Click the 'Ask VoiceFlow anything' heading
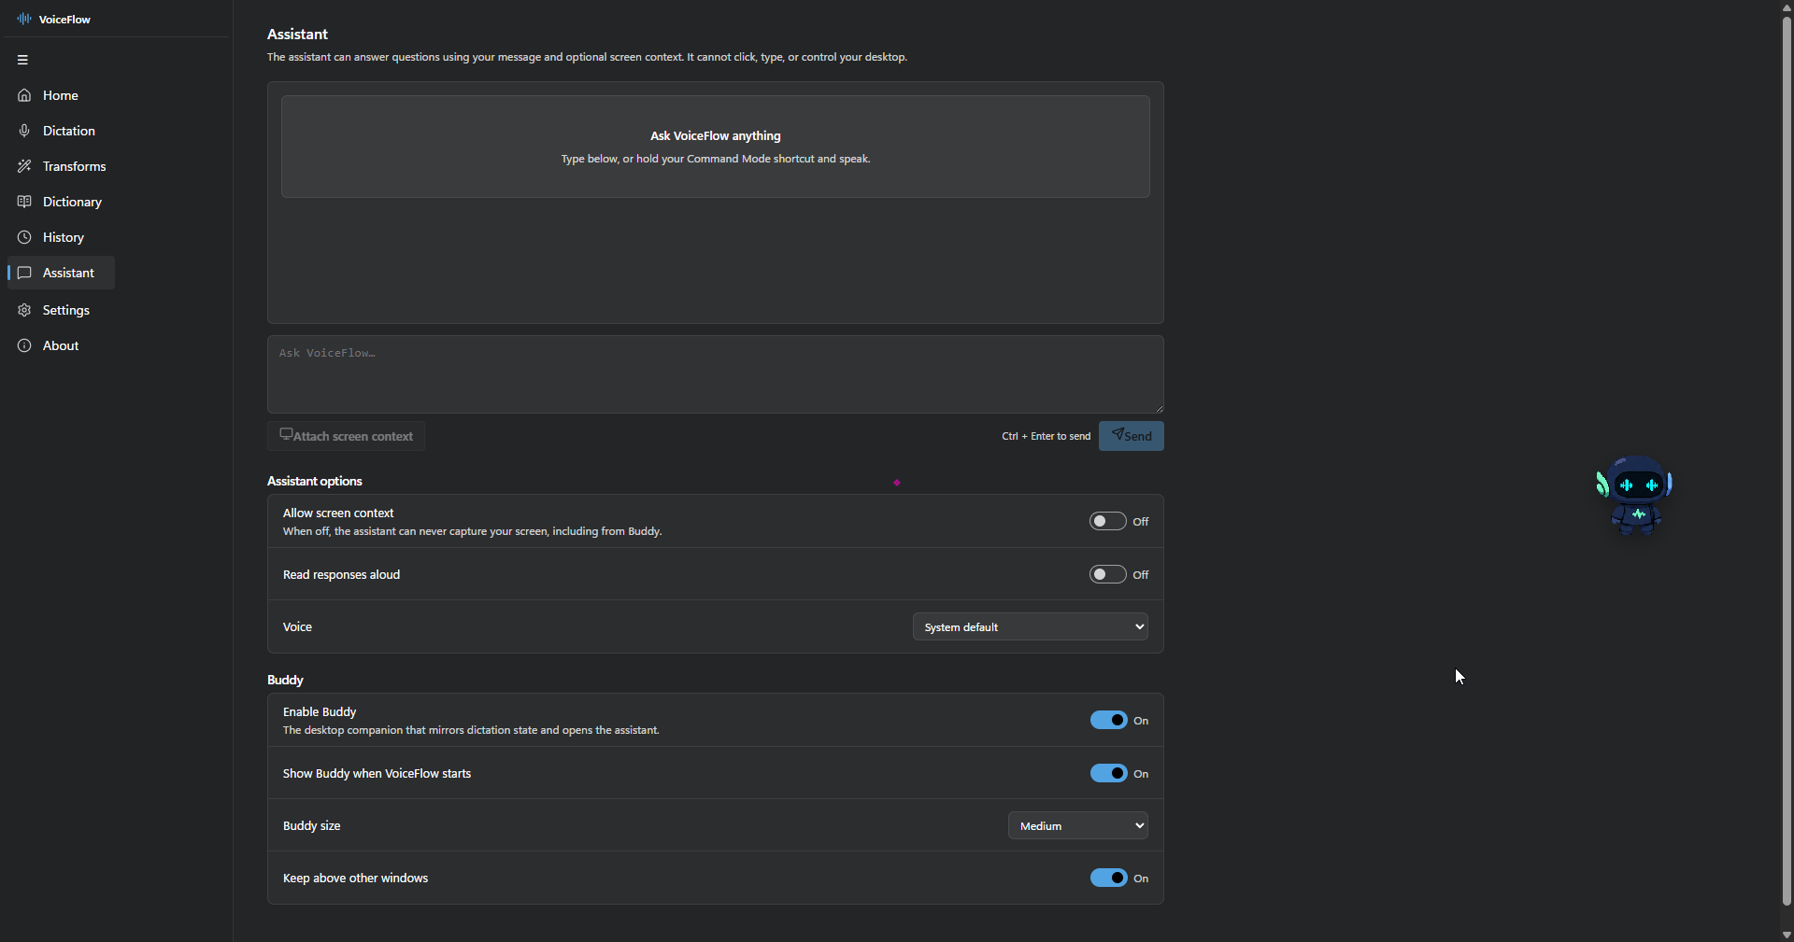The width and height of the screenshot is (1794, 942). click(x=716, y=135)
